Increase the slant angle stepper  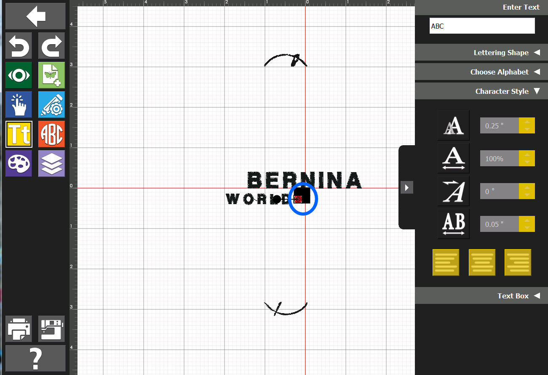(x=527, y=187)
